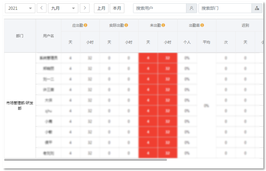Click the 迟到 column header
Viewport: 266px width, 171px height.
click(x=245, y=25)
